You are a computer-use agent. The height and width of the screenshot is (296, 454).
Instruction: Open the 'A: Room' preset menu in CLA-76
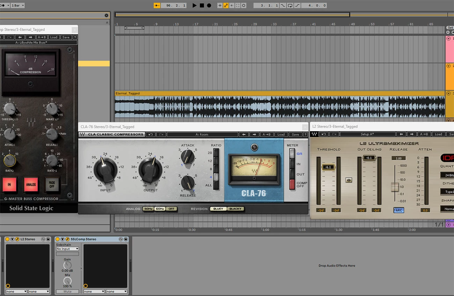coord(202,134)
